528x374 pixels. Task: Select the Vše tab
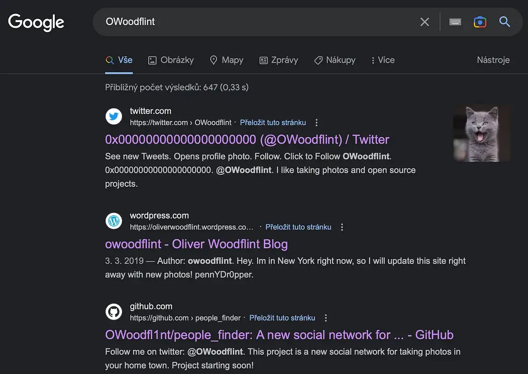[x=119, y=60]
